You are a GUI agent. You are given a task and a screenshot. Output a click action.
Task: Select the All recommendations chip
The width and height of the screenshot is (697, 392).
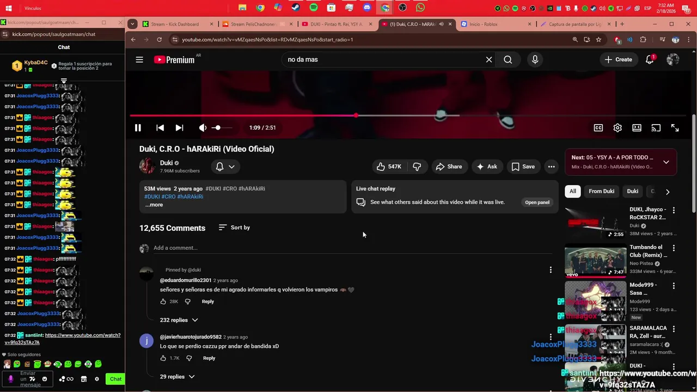coord(573,191)
